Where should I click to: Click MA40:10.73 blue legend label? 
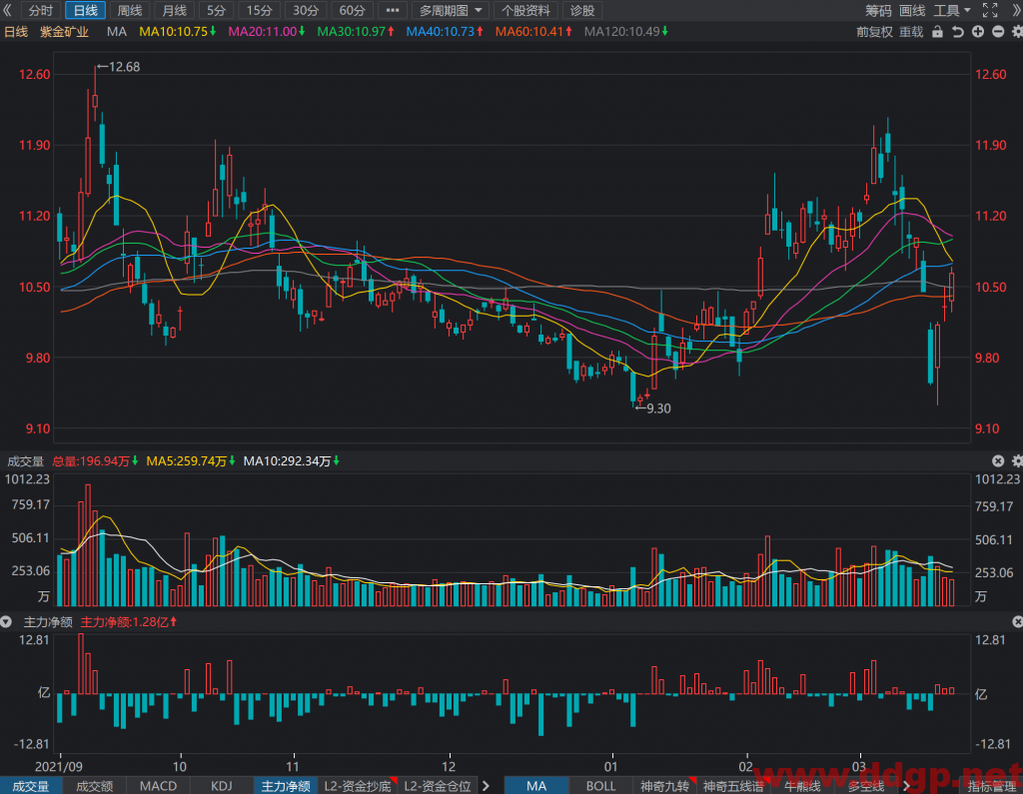[x=445, y=31]
